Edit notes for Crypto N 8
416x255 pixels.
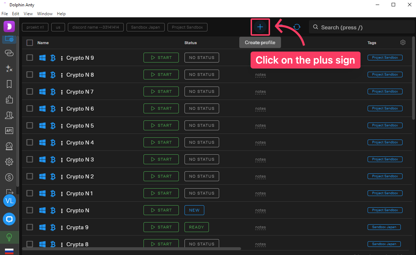(260, 75)
